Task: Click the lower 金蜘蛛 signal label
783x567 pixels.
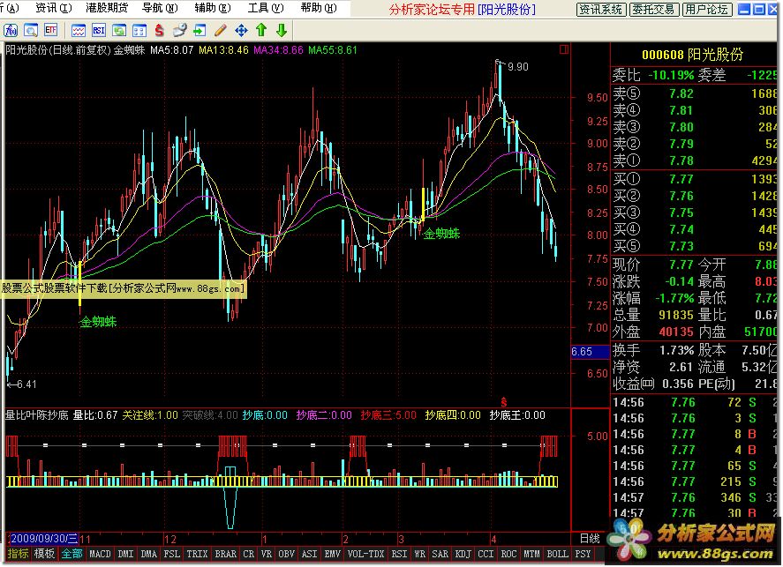Action: tap(98, 322)
